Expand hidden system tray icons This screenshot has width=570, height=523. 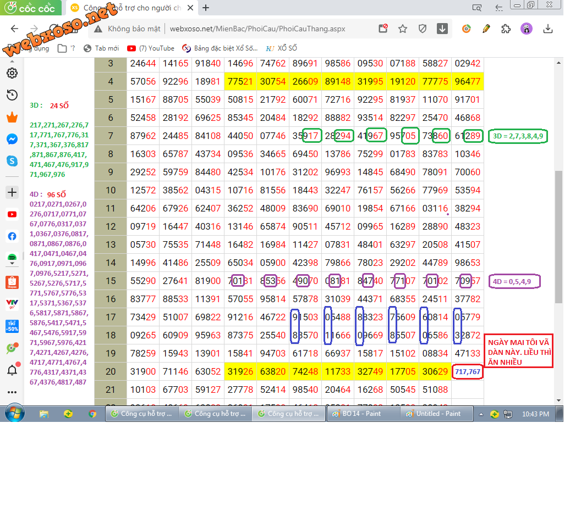point(481,414)
